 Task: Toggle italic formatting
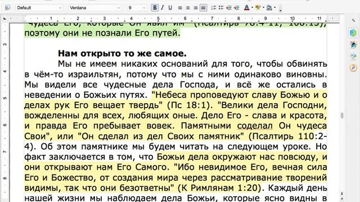pos(163,7)
